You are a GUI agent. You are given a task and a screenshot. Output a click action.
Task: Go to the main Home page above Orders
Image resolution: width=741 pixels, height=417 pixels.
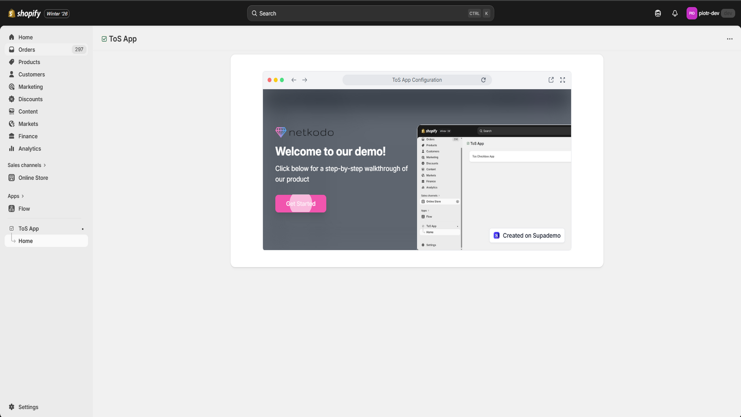click(x=46, y=37)
